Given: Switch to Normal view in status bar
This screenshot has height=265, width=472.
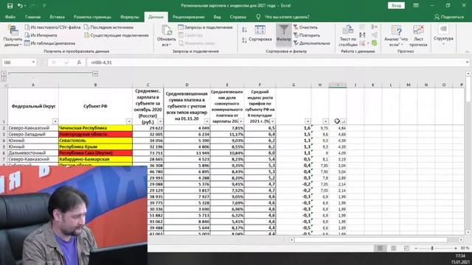Looking at the screenshot, I should click(x=381, y=248).
